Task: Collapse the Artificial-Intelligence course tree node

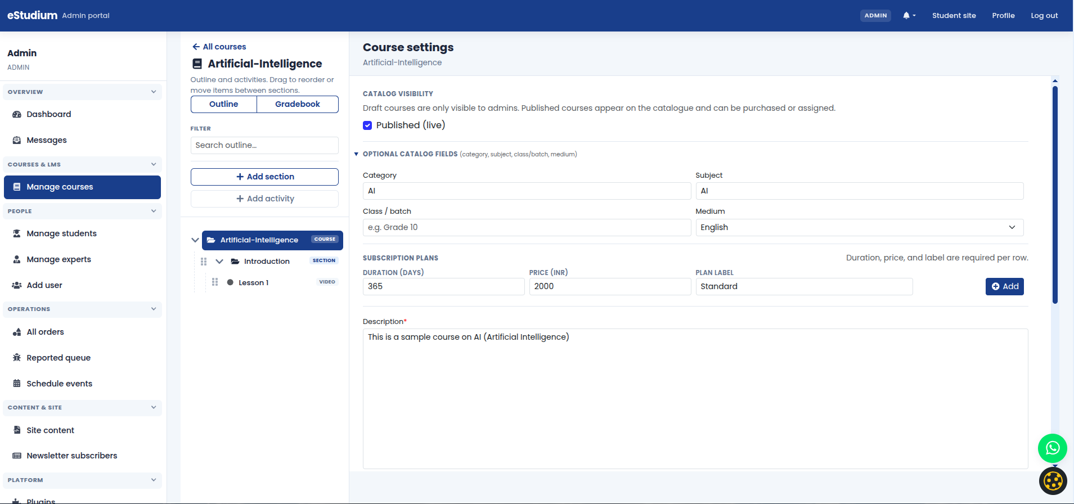Action: click(x=195, y=240)
